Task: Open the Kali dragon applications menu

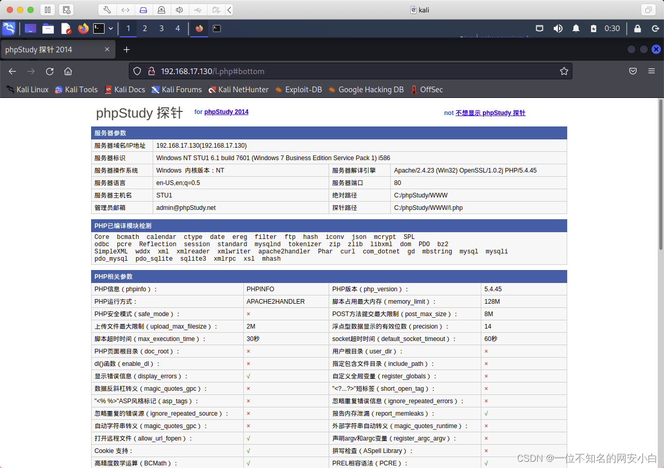Action: point(9,29)
